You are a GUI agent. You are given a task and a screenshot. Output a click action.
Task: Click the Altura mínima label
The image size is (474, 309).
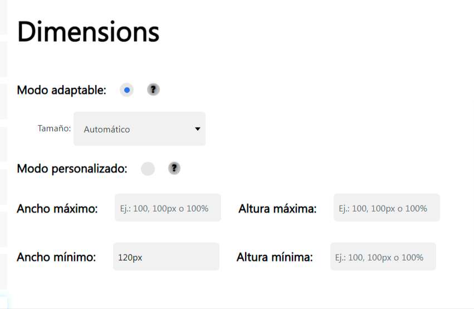[x=275, y=257]
